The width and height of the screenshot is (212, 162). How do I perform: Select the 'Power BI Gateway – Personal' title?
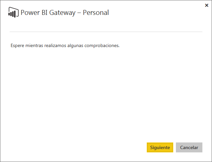[65, 13]
